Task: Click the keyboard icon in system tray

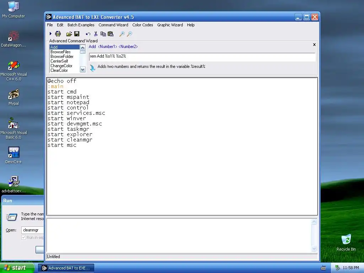Action: click(x=323, y=268)
